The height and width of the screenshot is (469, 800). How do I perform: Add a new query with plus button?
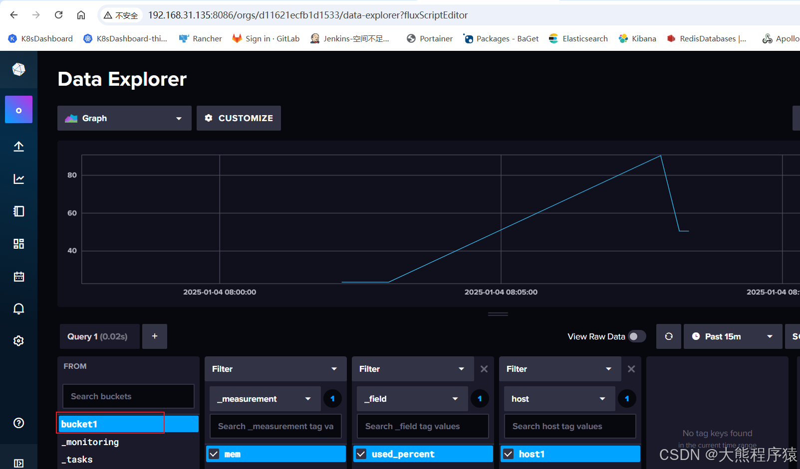point(155,336)
